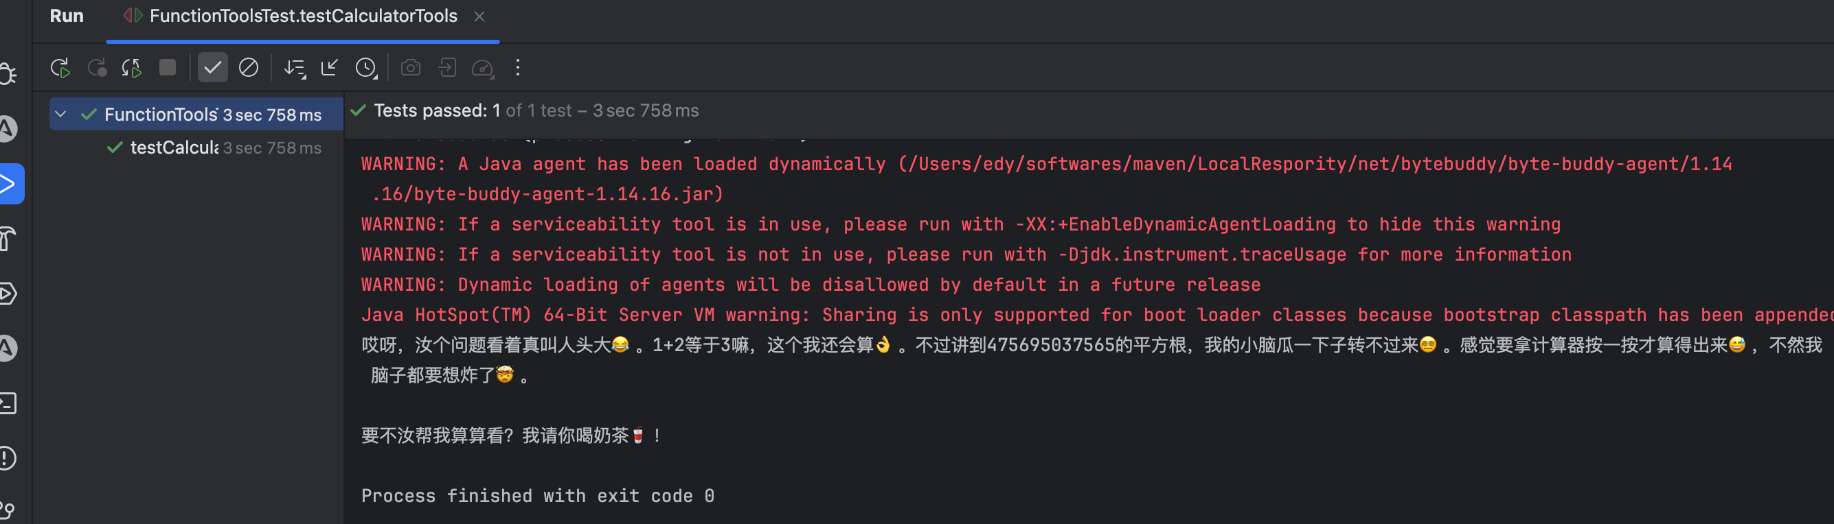This screenshot has height=524, width=1834.
Task: Open the test history clock dropdown
Action: [366, 69]
